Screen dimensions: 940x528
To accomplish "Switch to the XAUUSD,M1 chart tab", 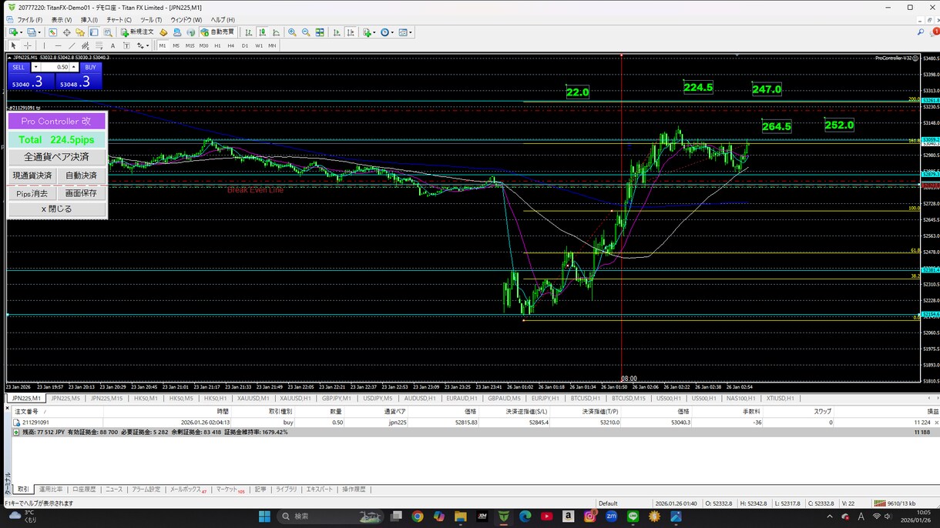I will click(253, 399).
